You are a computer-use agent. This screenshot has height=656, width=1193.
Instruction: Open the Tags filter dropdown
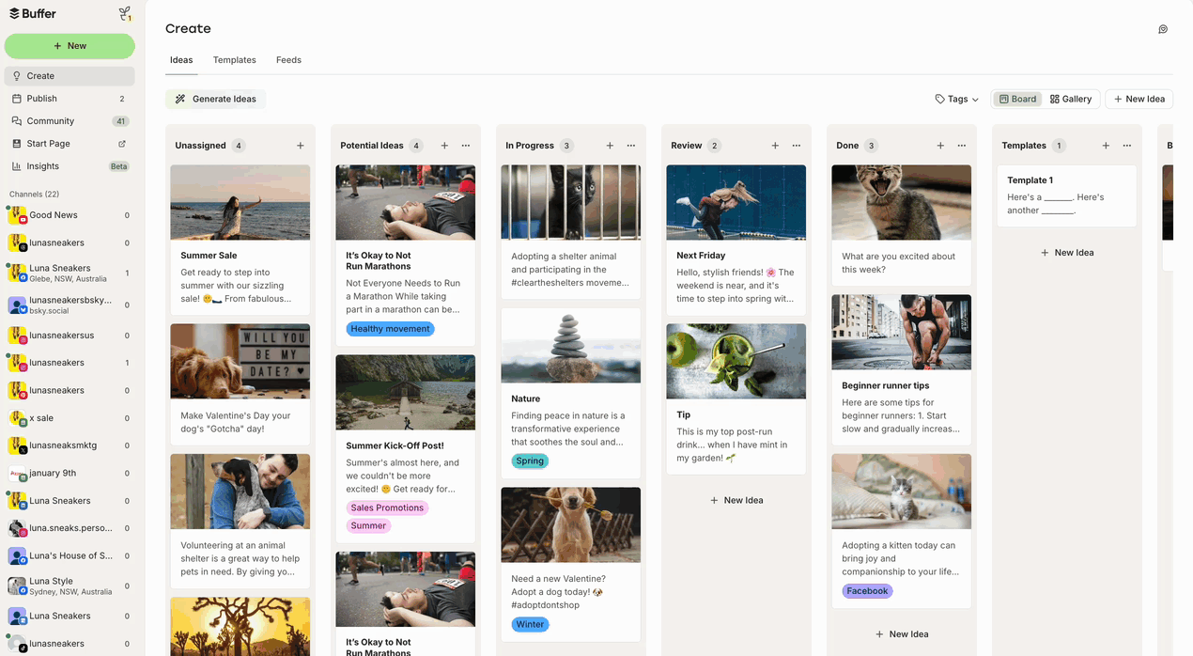(957, 99)
